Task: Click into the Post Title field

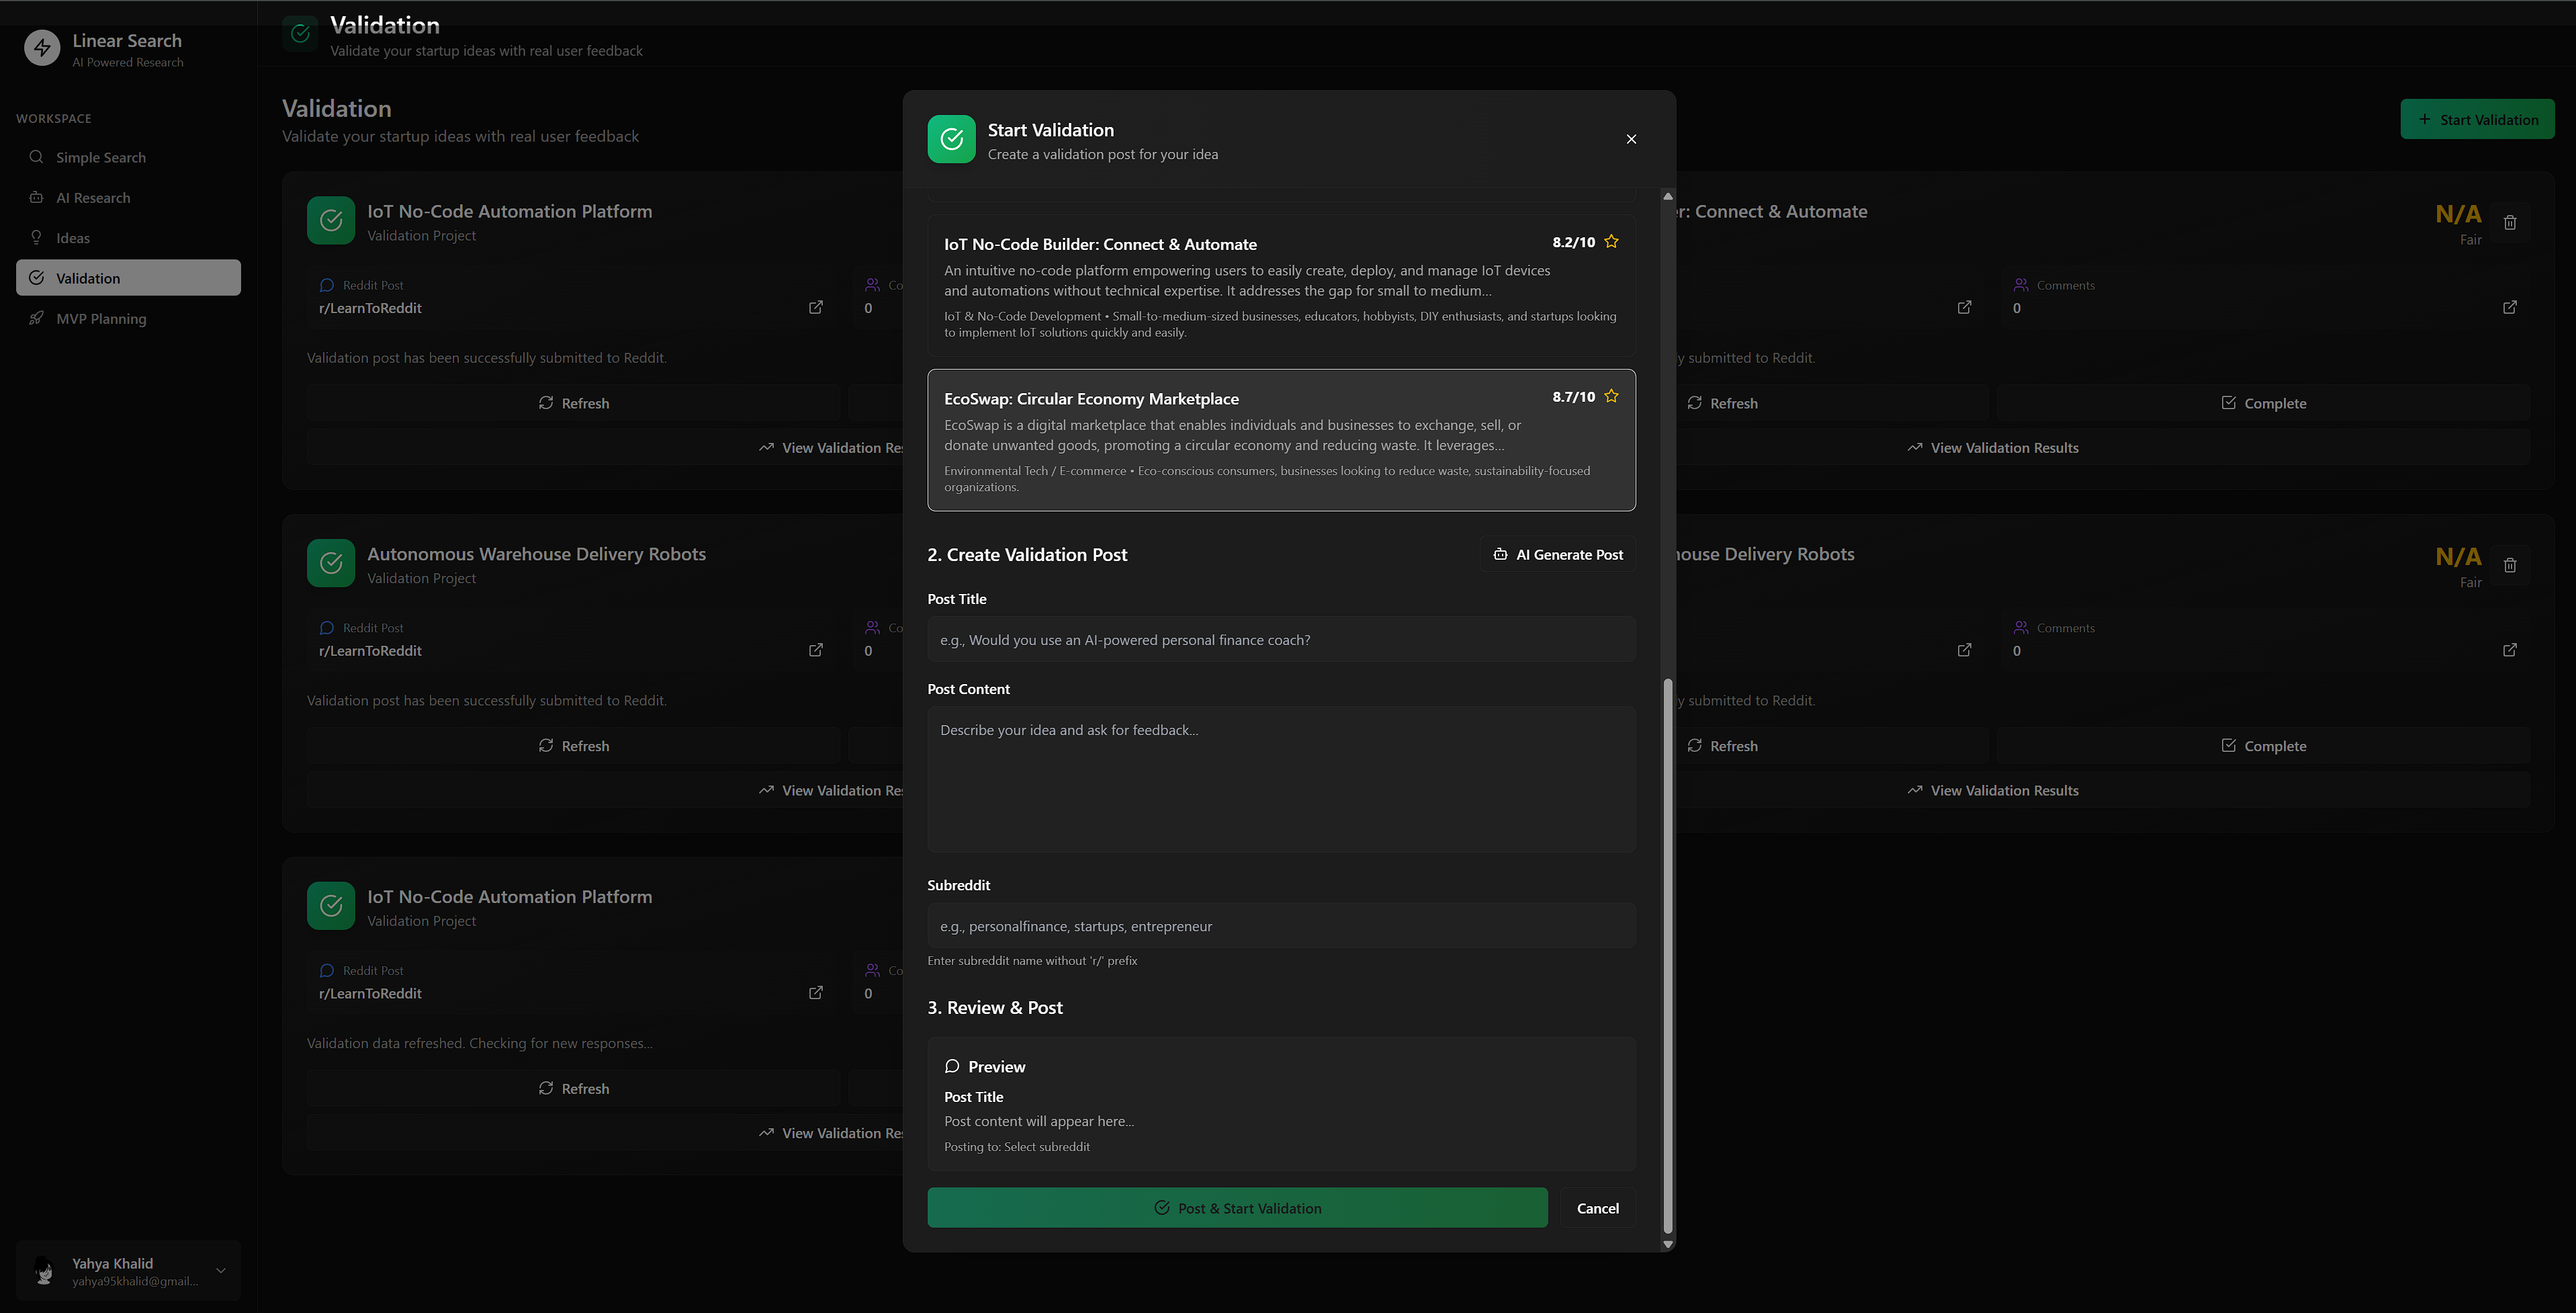Action: tap(1281, 640)
